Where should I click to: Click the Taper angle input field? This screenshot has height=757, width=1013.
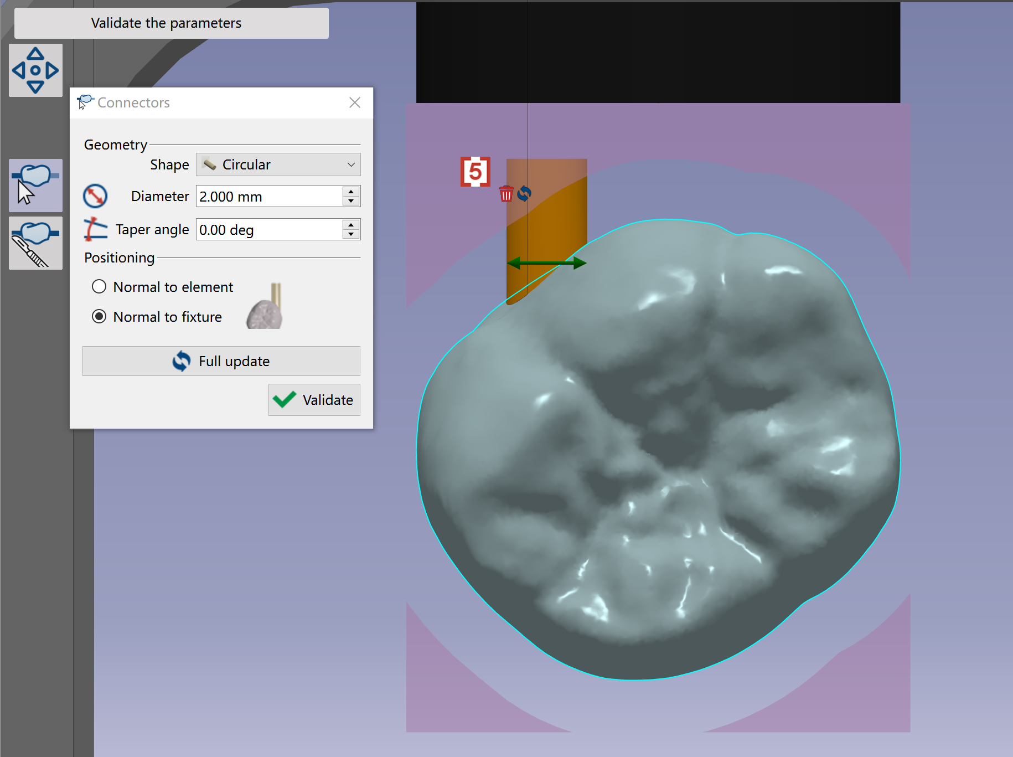(x=270, y=229)
